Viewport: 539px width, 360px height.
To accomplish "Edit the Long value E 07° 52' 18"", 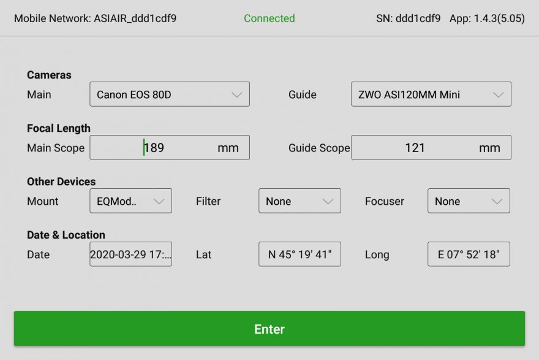I will click(469, 255).
